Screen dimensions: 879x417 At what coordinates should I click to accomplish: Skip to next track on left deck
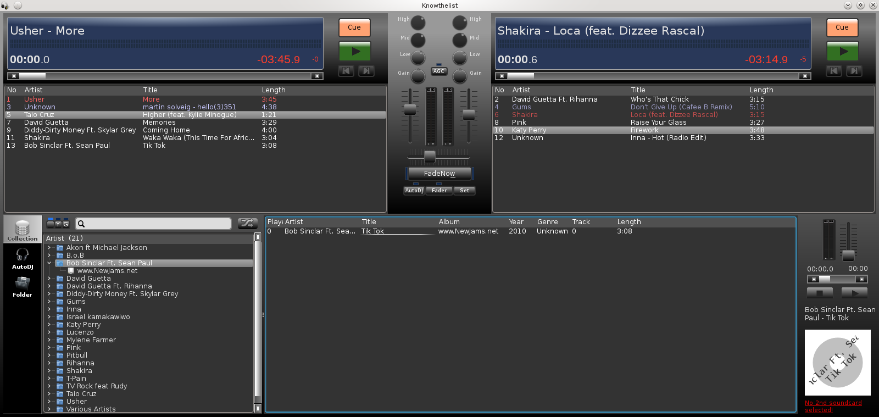click(366, 71)
